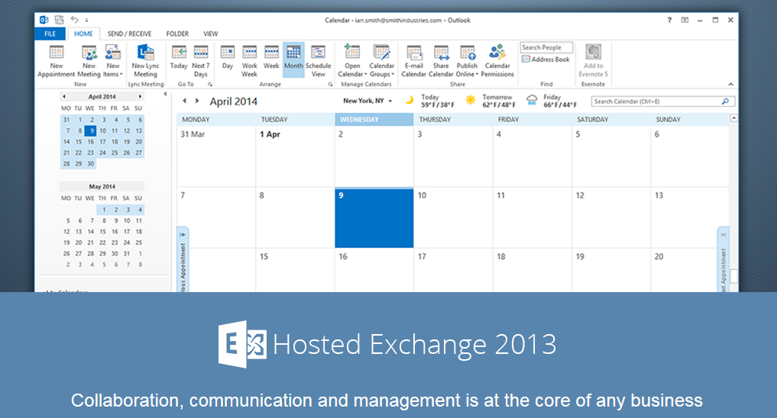The height and width of the screenshot is (418, 777).
Task: Go to next month in mini calendar
Action: point(141,96)
